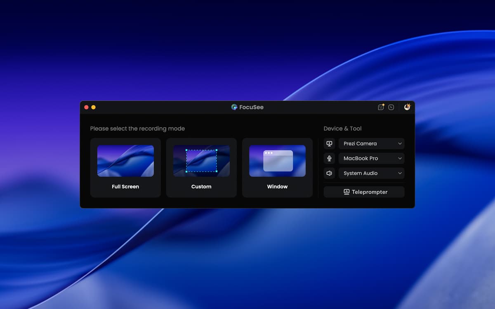Close the FocuSee window with red button
The image size is (495, 309).
click(x=86, y=107)
